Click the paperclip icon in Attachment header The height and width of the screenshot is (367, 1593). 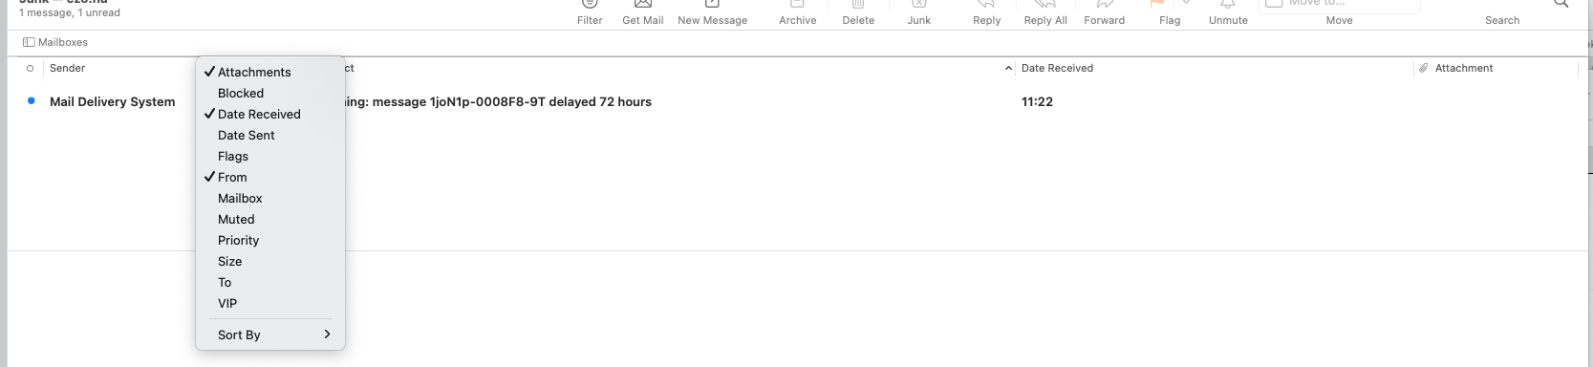click(1423, 68)
